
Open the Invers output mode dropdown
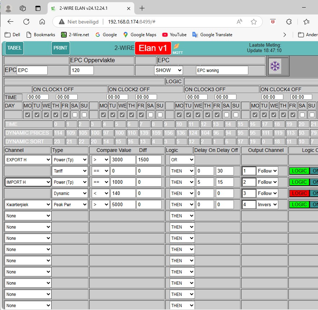tap(267, 204)
